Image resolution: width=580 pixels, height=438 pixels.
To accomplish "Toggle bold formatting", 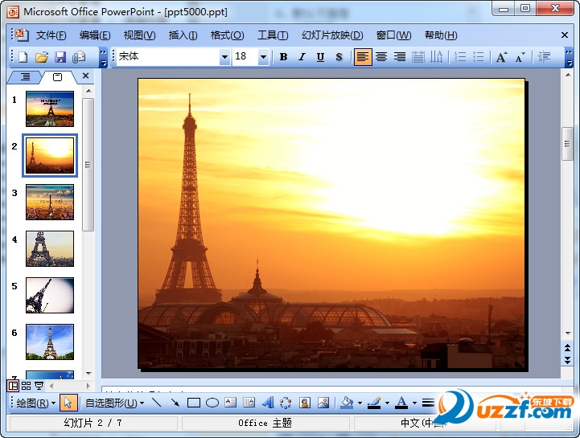I will (x=283, y=57).
